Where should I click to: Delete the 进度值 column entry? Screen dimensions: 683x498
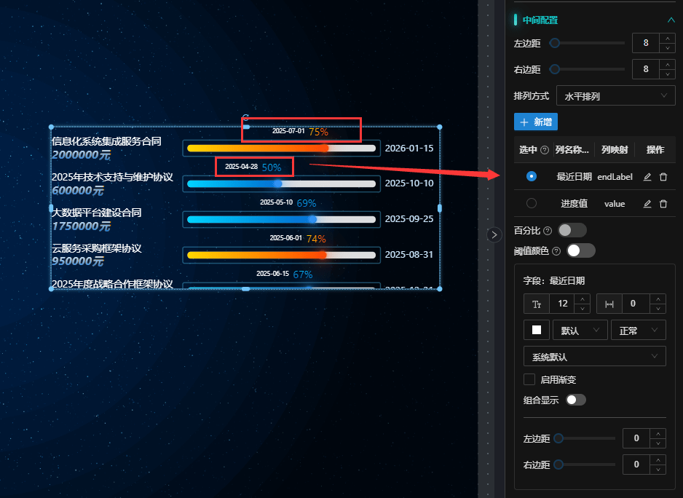pyautogui.click(x=663, y=204)
